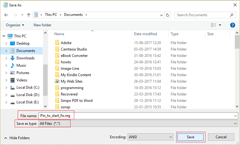Screen dimensions: 240x145
Task: Sort by the Name column header
Action: pos(59,34)
